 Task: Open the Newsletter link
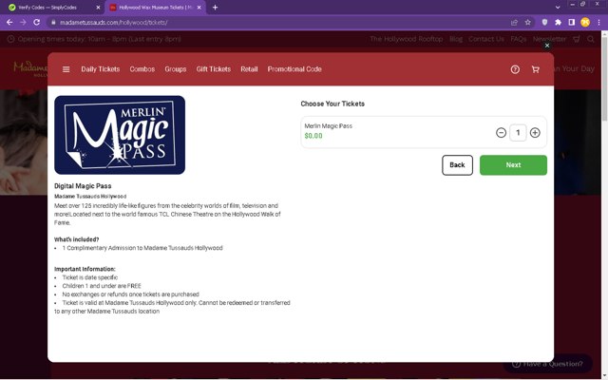[x=549, y=39]
